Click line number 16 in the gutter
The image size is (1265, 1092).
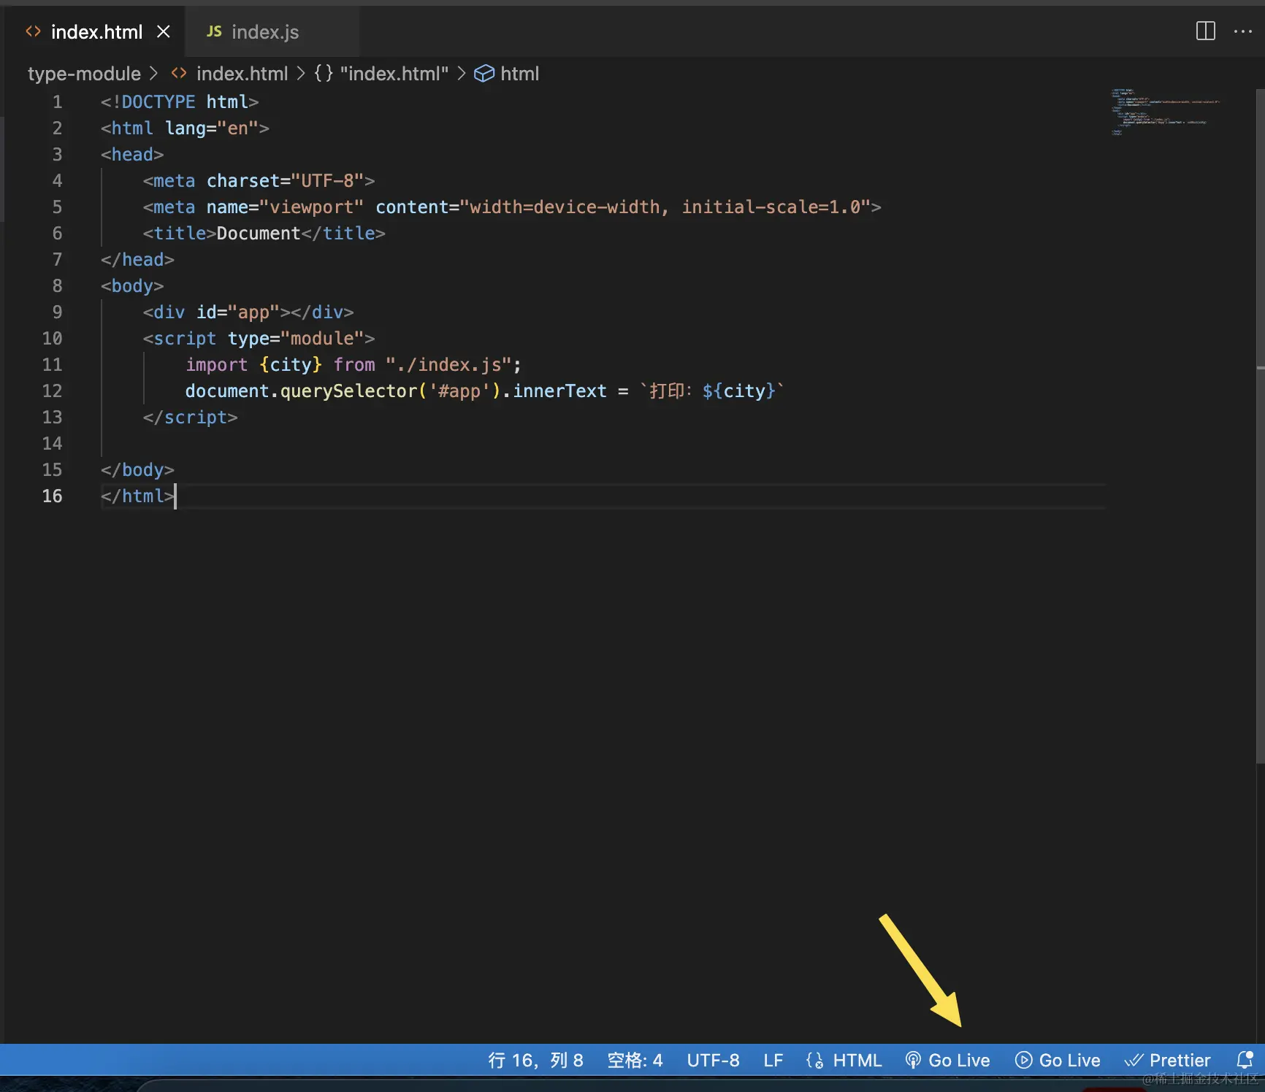pos(52,496)
